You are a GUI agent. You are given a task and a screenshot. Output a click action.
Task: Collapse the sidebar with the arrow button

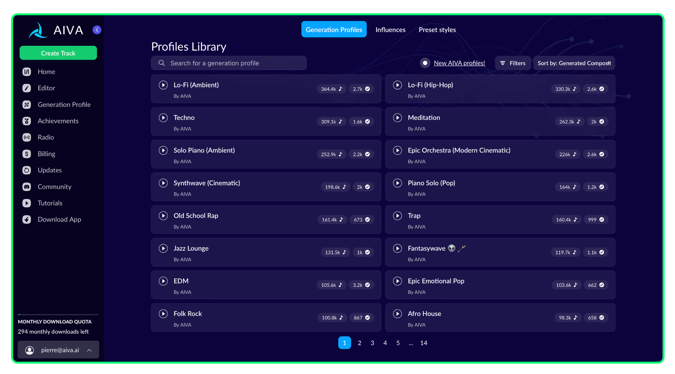tap(97, 30)
